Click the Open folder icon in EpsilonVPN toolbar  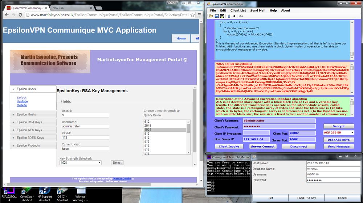(x=211, y=16)
